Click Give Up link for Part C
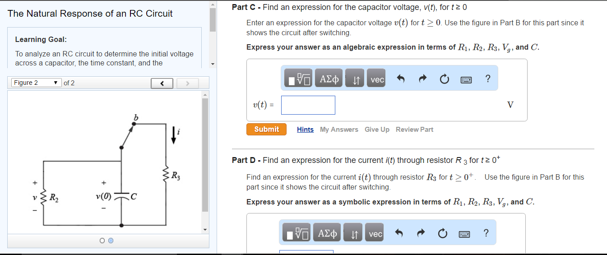The image size is (607, 255). click(377, 130)
